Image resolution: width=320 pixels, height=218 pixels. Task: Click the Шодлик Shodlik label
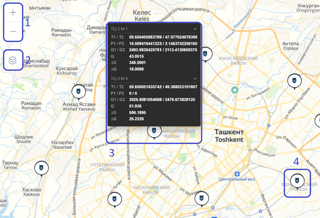(24, 139)
